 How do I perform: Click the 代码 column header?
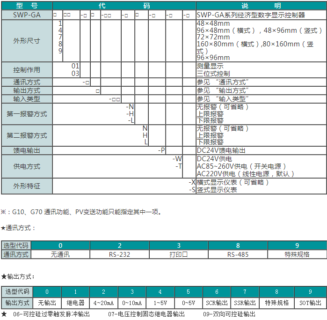point(124,6)
